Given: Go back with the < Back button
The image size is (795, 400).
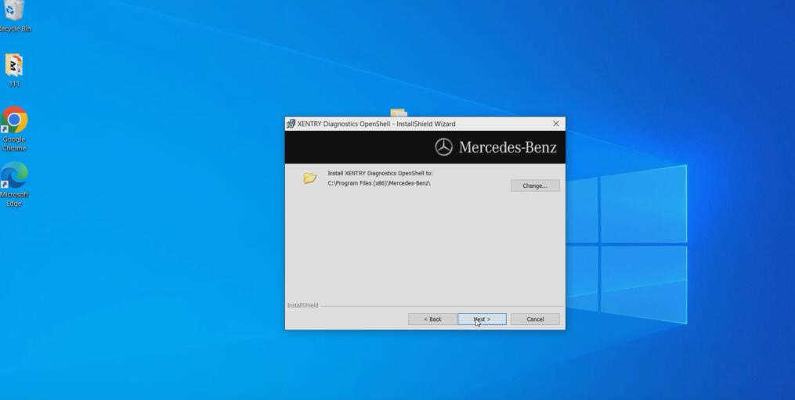Looking at the screenshot, I should [x=432, y=319].
